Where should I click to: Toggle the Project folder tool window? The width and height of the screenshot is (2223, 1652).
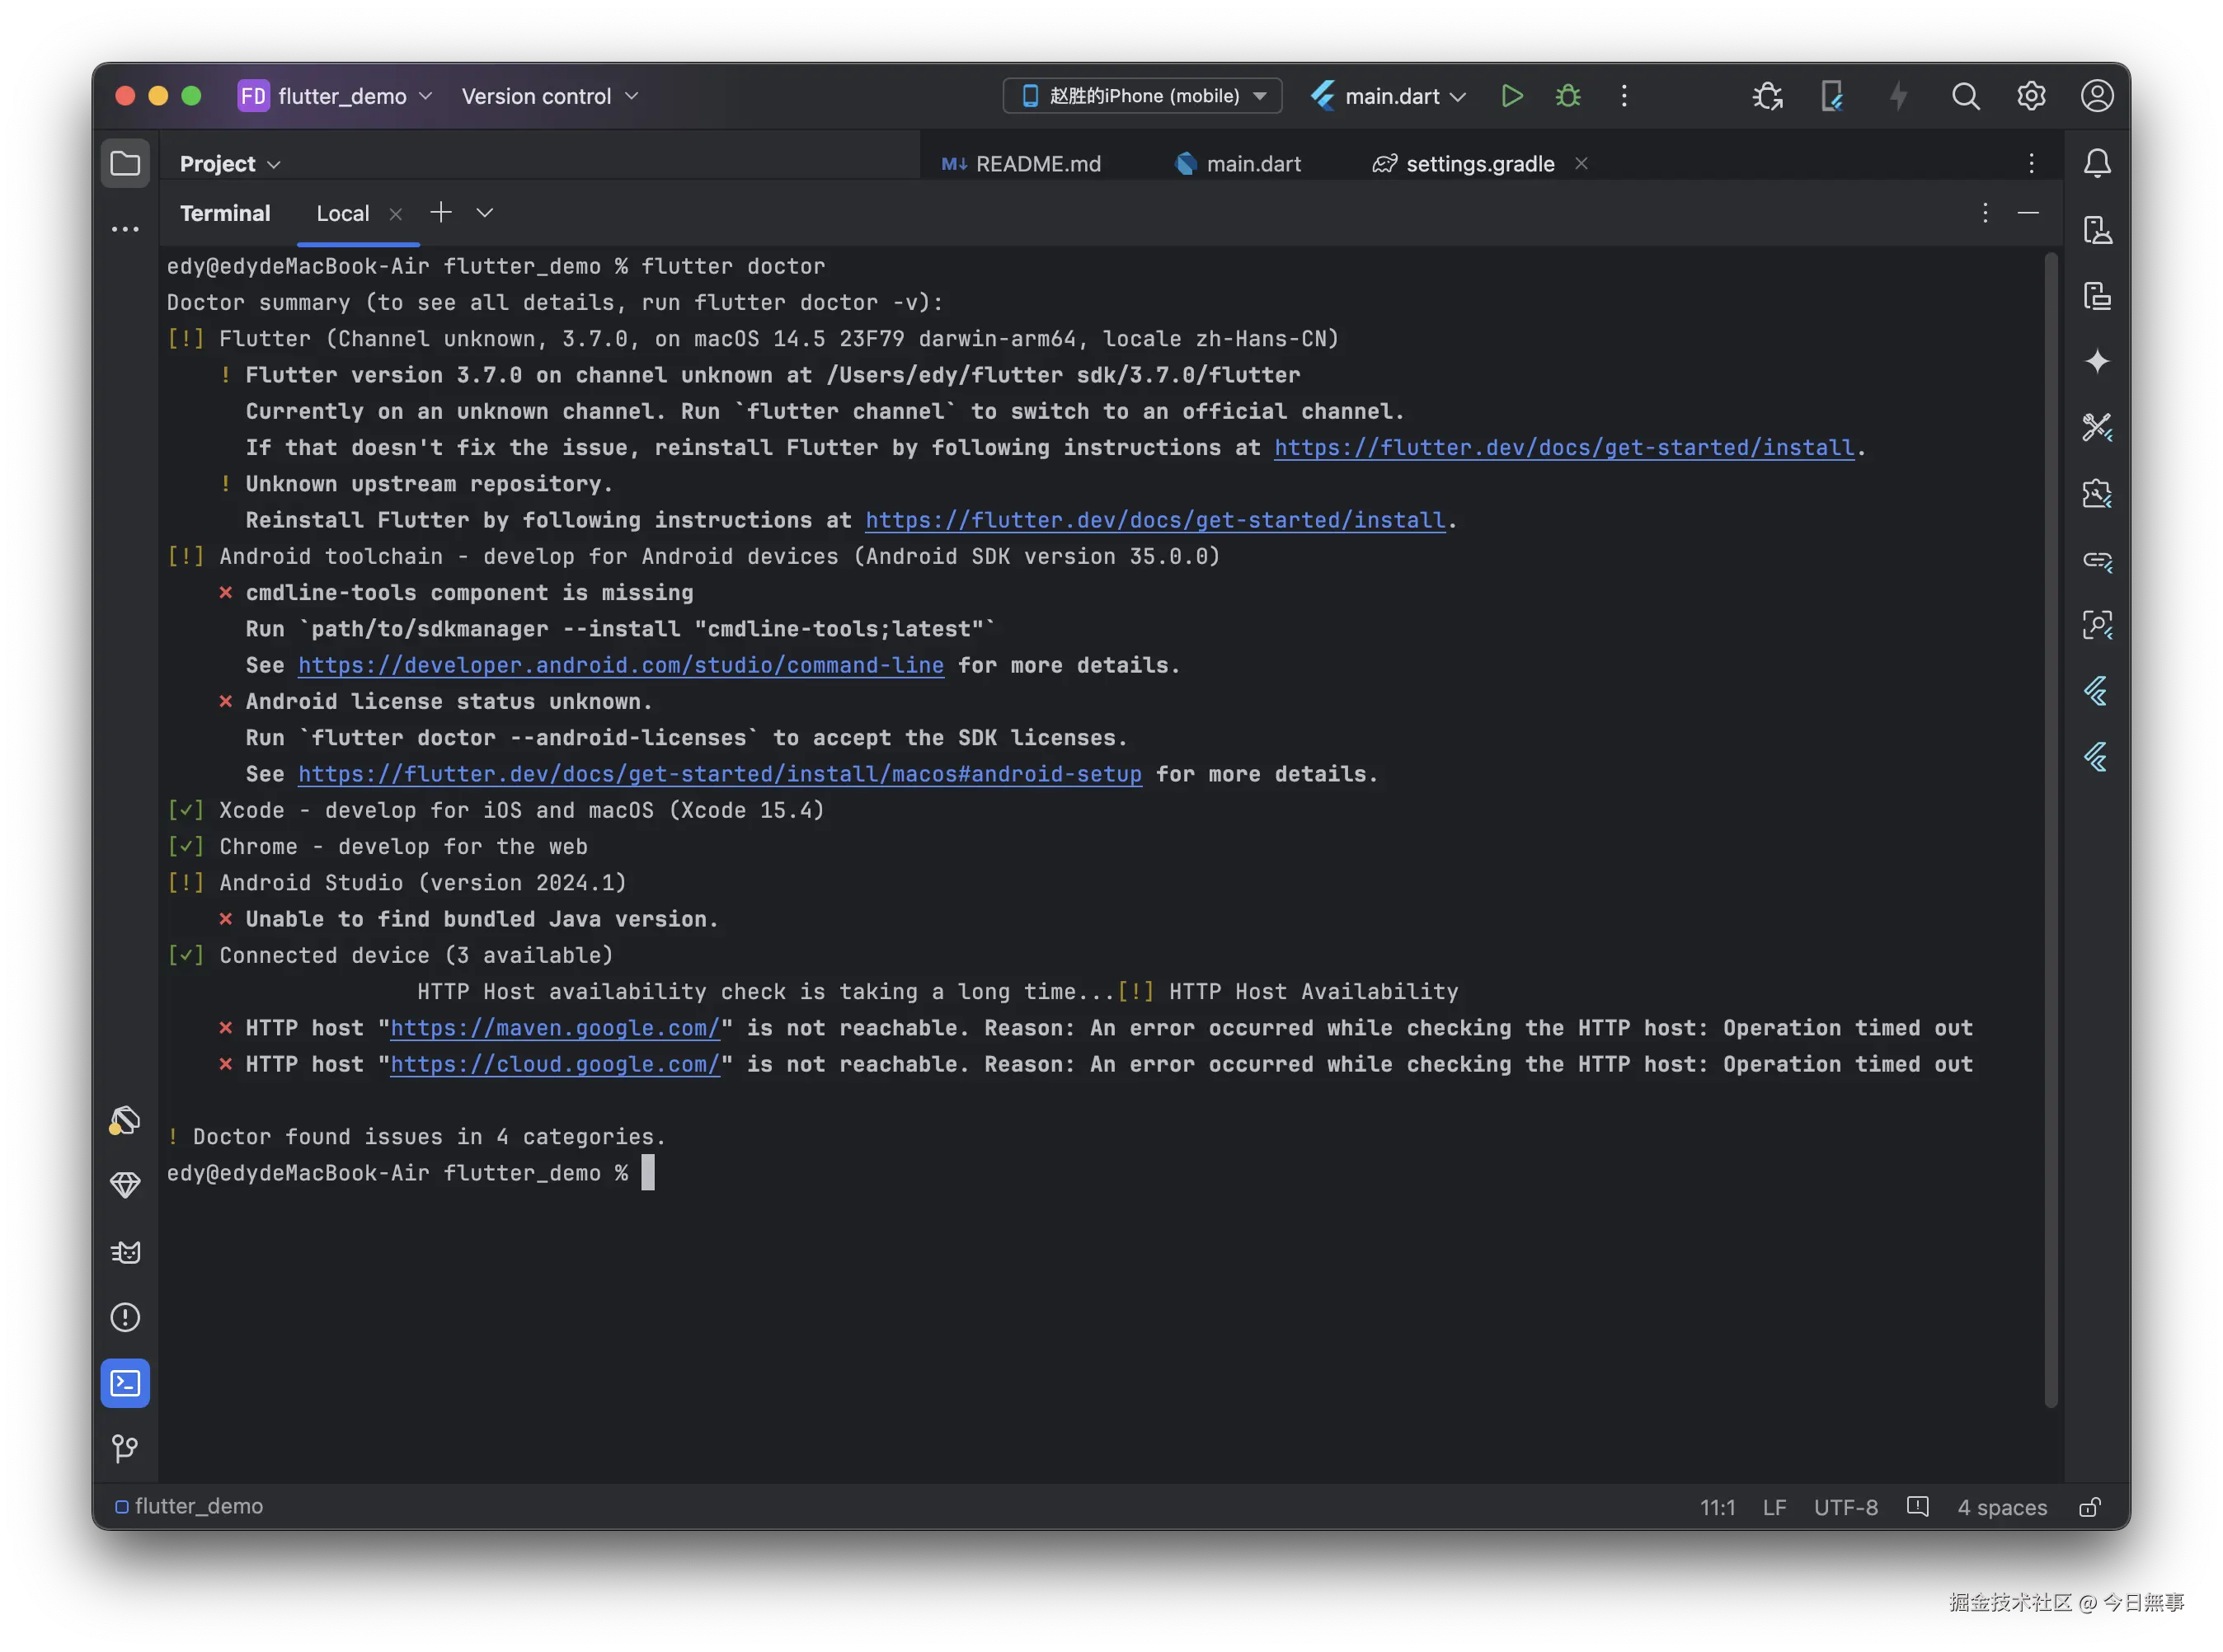click(x=125, y=163)
